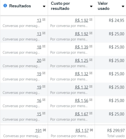
Task: Click the cost value R$ 1,56
Action: [x=81, y=101]
